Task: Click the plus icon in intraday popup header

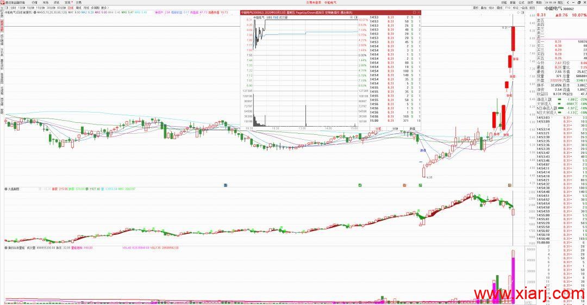Action: 351,17
